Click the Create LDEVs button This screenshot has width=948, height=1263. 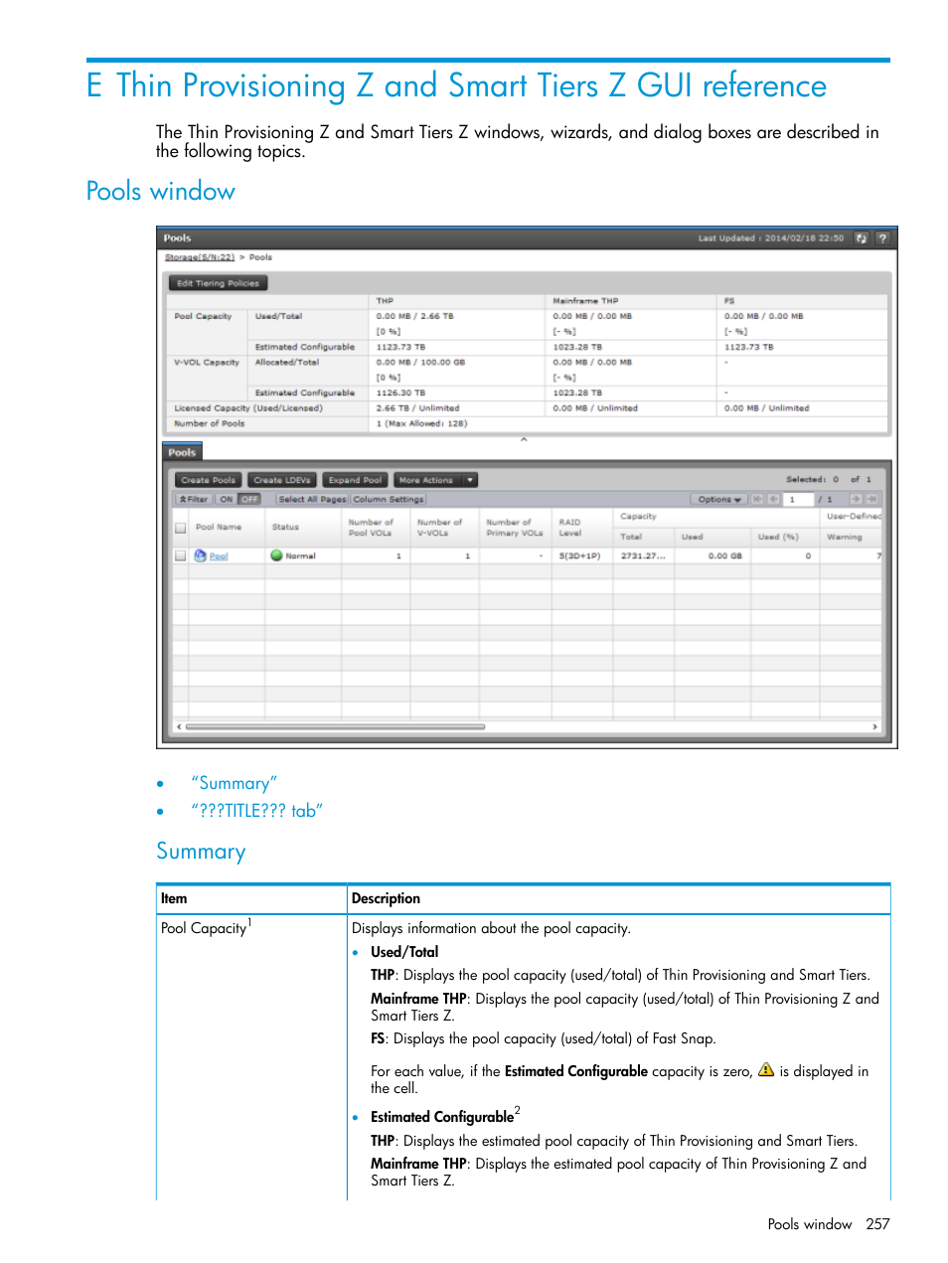[282, 480]
